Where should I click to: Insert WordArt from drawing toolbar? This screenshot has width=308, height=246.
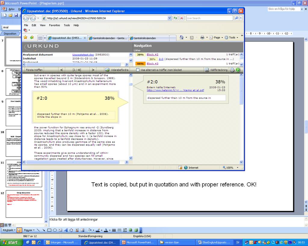tap(66, 230)
